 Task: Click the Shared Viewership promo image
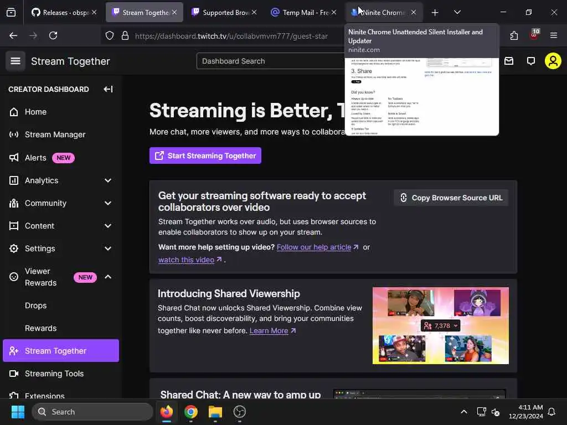coord(440,325)
